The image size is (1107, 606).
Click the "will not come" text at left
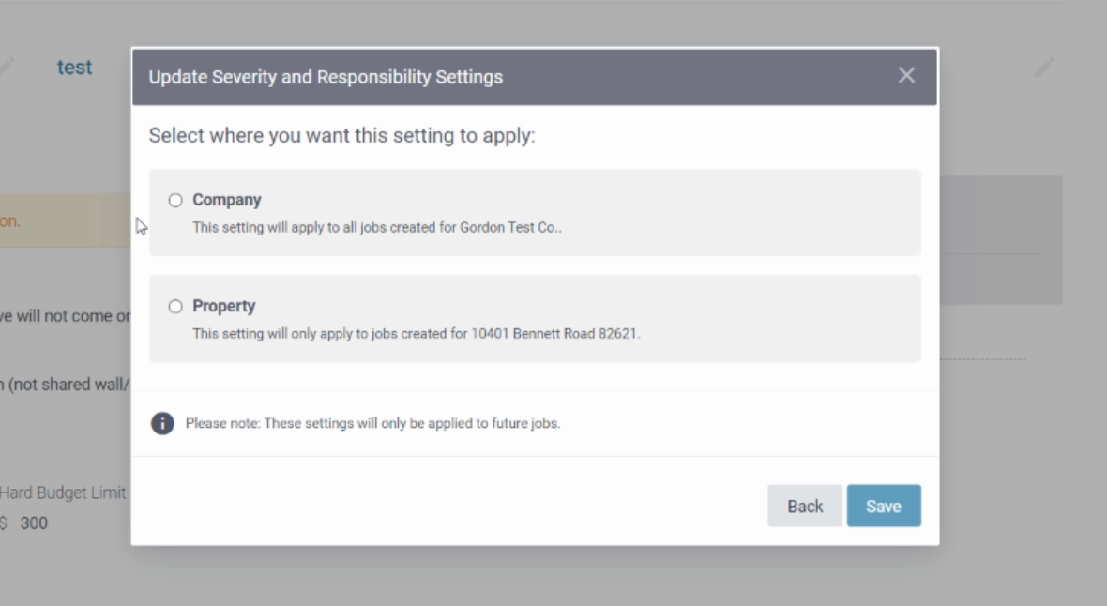(65, 316)
